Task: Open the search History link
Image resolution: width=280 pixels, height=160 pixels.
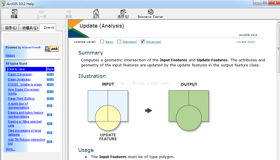Action: (x=10, y=55)
